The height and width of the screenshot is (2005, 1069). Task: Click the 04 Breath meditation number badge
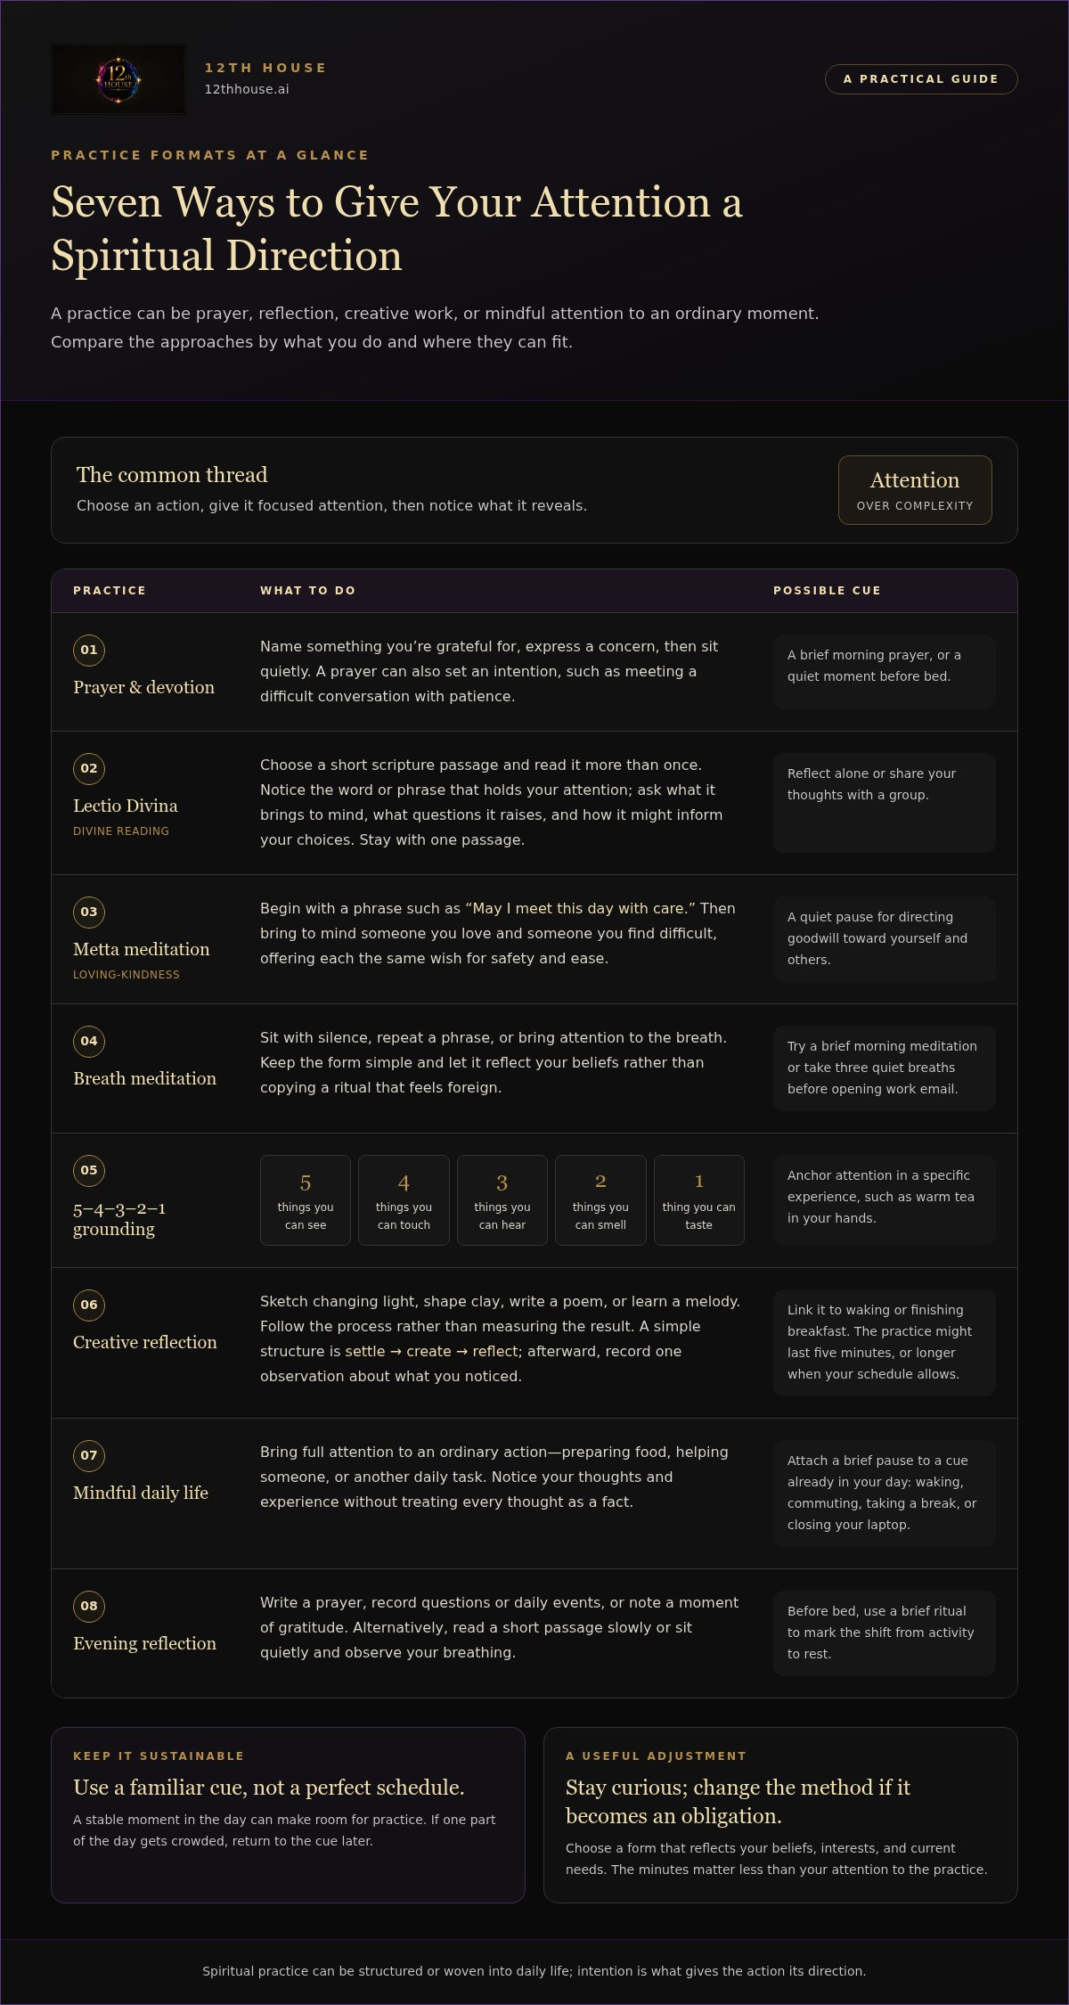(x=89, y=1041)
